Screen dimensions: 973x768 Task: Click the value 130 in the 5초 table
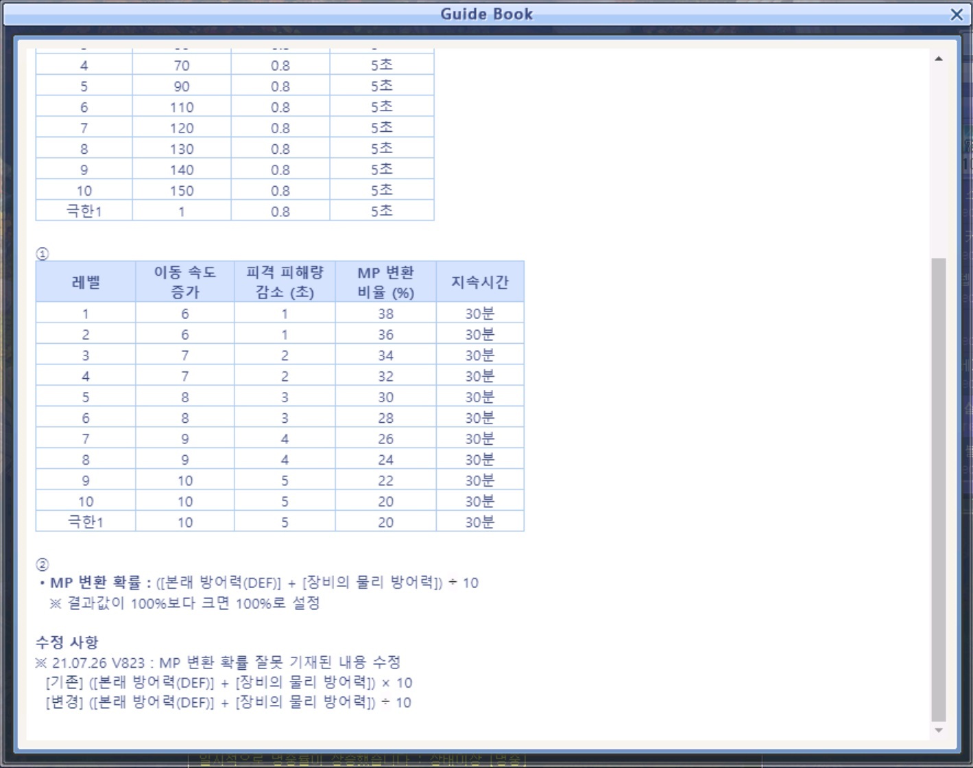point(182,149)
